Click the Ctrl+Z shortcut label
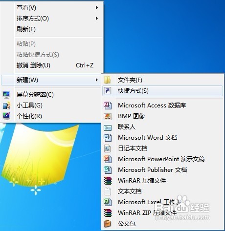 85,65
